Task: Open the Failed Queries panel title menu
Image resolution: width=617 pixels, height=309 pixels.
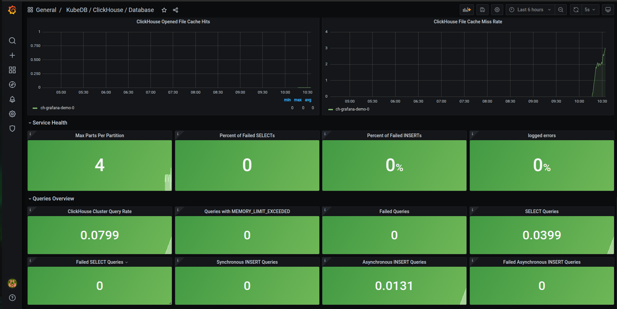Action: pos(394,211)
